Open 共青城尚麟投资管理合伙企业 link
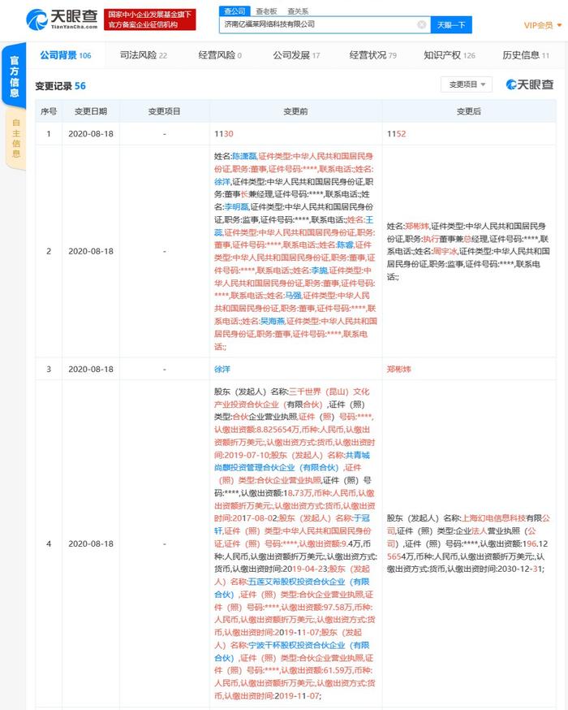Viewport: 568px width, 710px height. tap(292, 461)
